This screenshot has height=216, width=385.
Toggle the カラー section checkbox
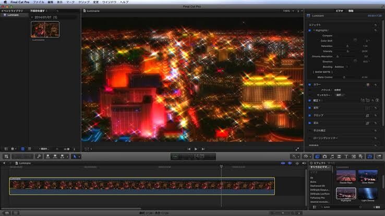click(x=310, y=85)
